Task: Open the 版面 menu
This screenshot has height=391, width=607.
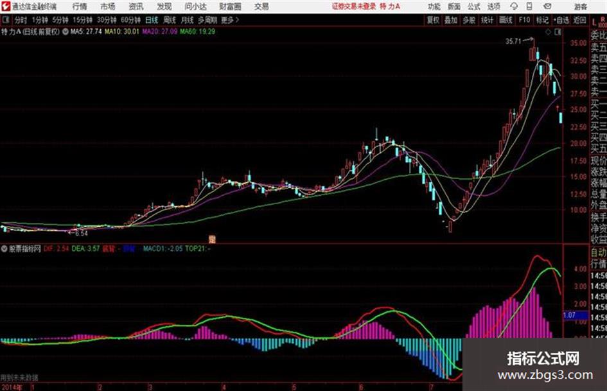Action: [454, 6]
